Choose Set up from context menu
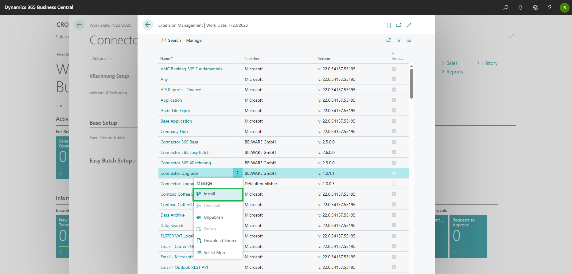 coord(218,229)
